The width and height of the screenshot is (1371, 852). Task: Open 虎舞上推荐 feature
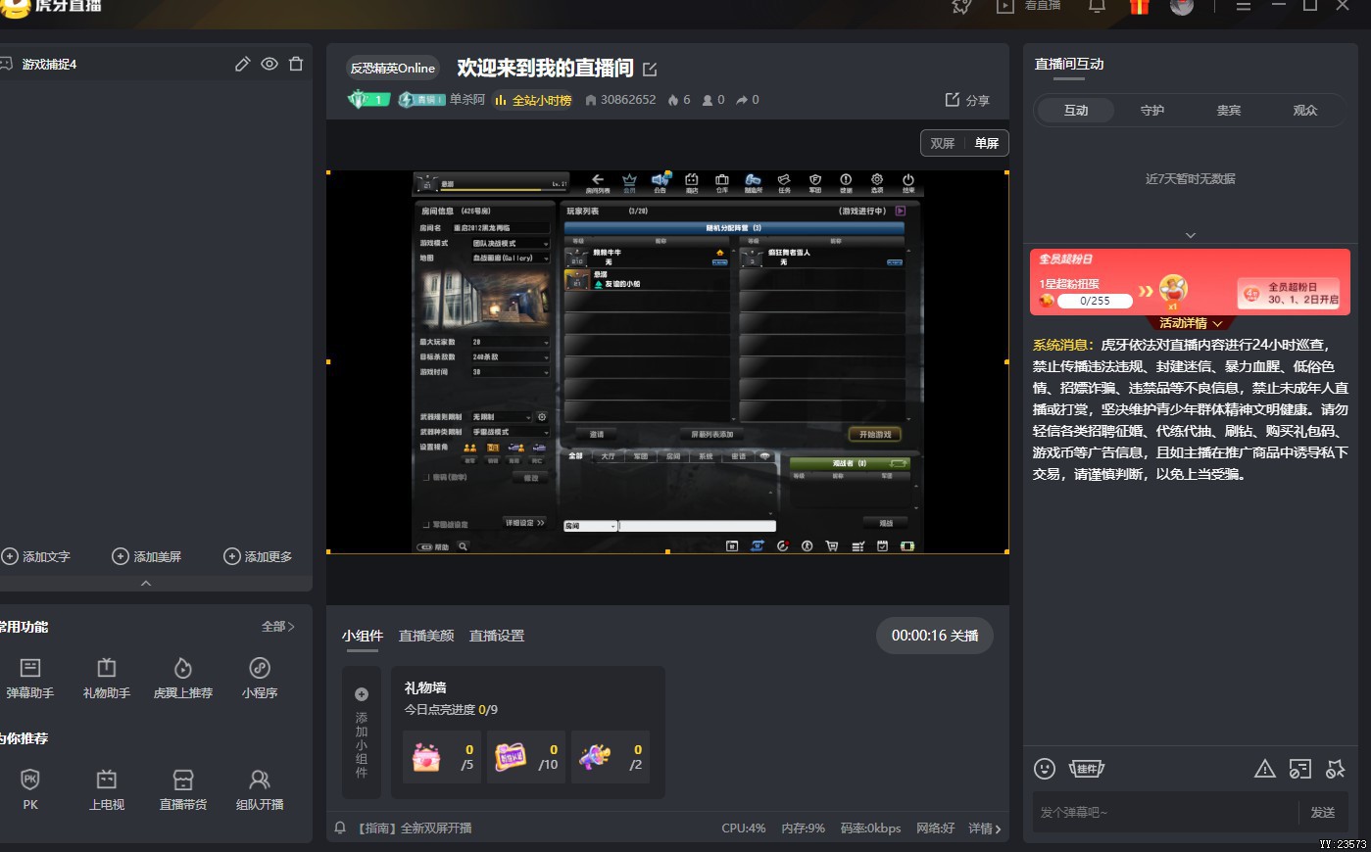click(x=183, y=678)
